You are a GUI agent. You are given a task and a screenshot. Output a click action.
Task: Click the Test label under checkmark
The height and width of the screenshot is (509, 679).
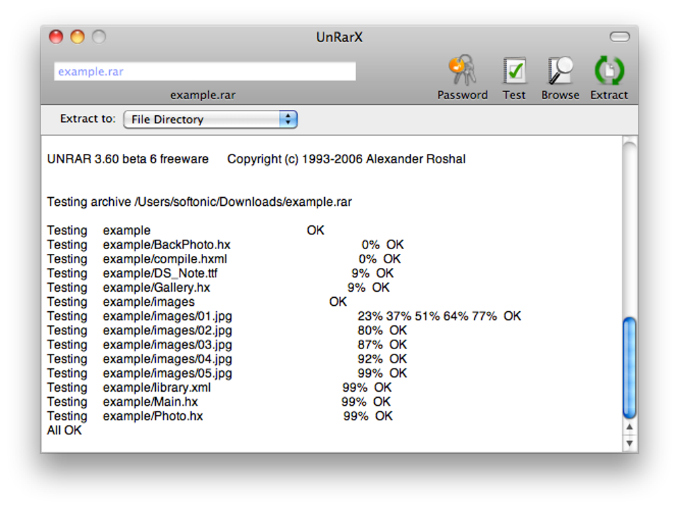pyautogui.click(x=514, y=95)
